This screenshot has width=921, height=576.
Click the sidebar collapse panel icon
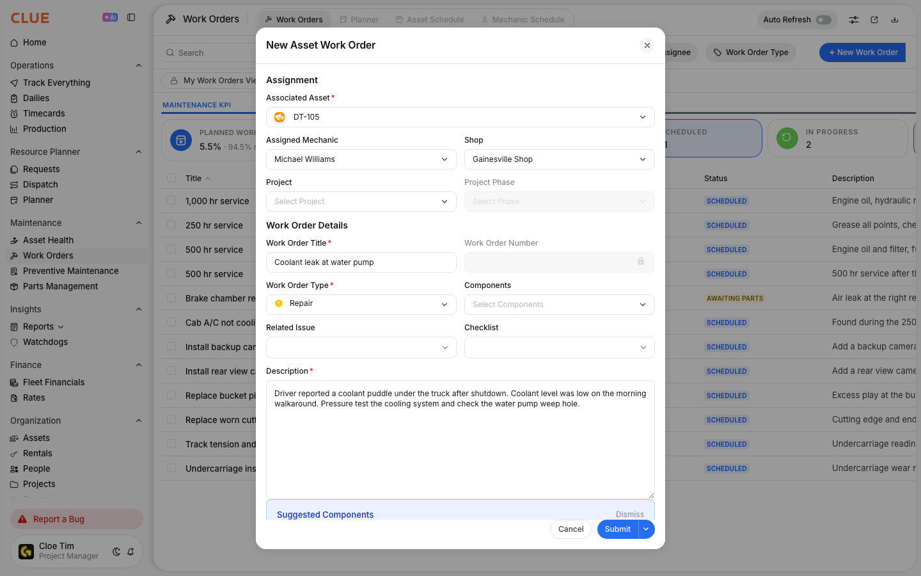tap(131, 17)
